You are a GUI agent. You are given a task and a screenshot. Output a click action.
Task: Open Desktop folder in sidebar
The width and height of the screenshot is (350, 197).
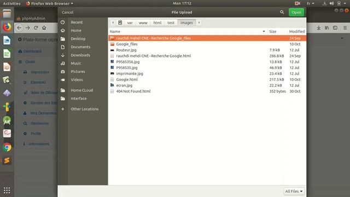pos(78,39)
